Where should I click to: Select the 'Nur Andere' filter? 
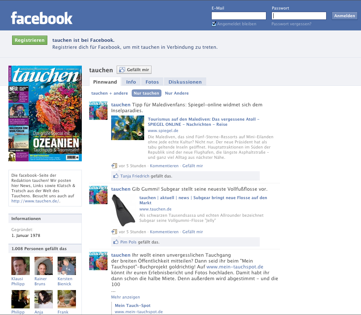point(177,93)
